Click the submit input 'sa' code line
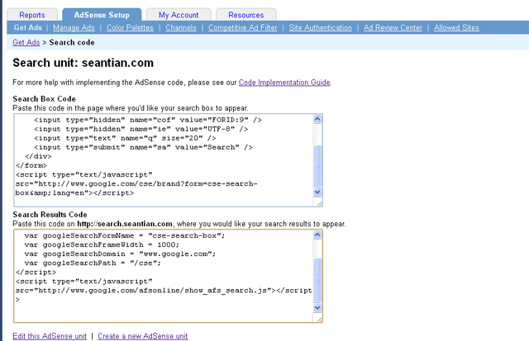The width and height of the screenshot is (529, 341). [143, 147]
